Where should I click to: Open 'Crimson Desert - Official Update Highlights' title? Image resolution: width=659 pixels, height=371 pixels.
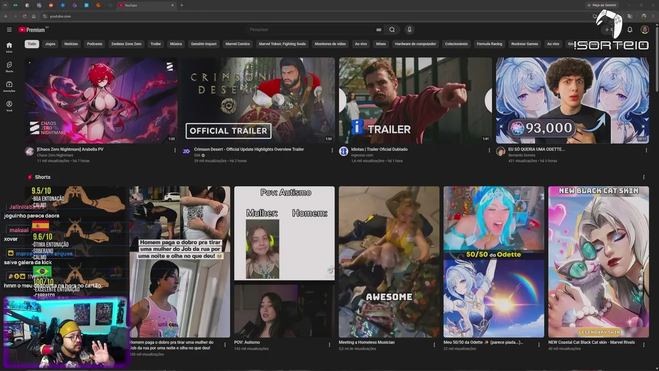(x=249, y=149)
